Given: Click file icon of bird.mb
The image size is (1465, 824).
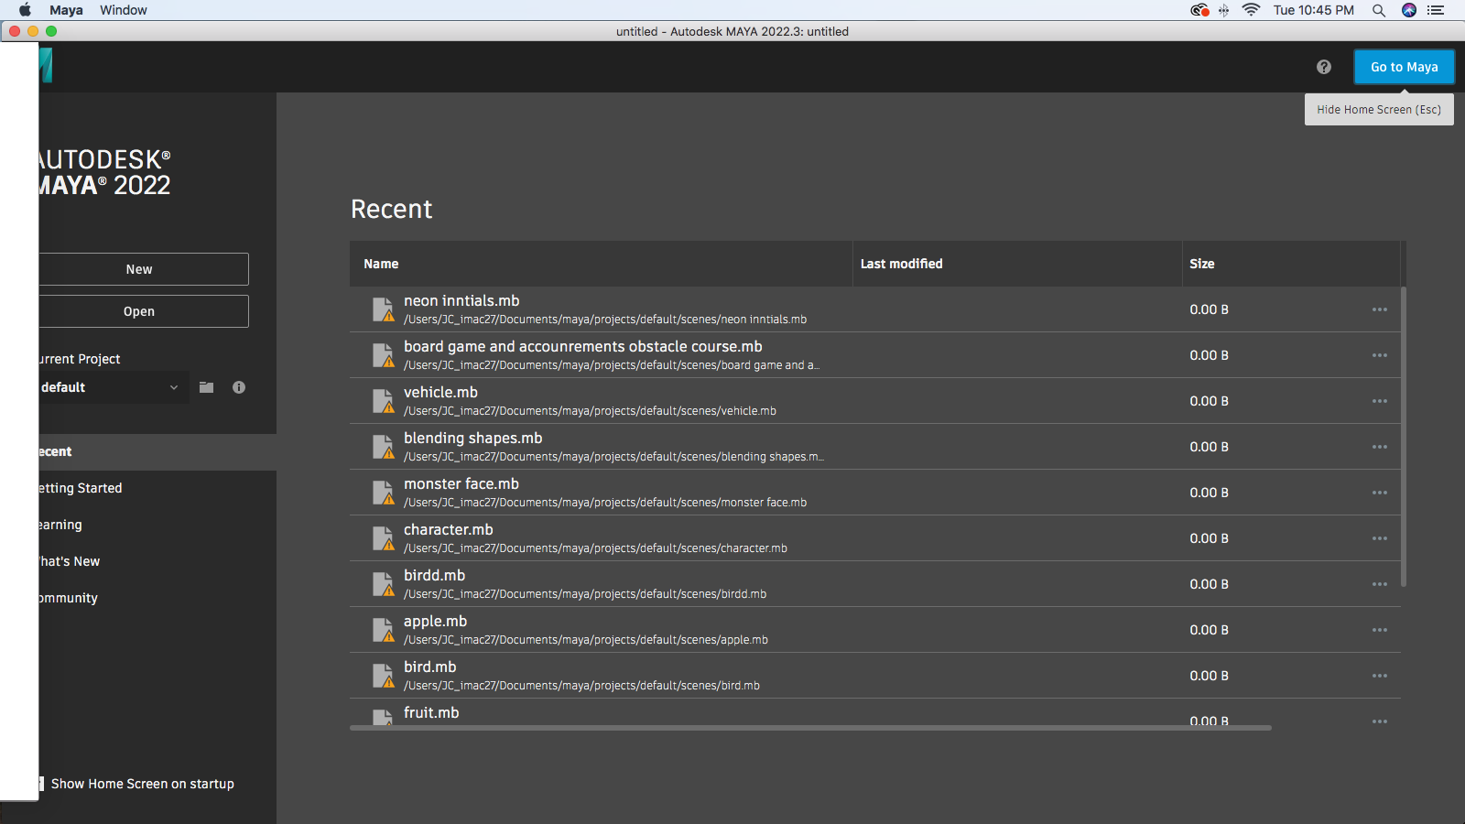Looking at the screenshot, I should (383, 676).
